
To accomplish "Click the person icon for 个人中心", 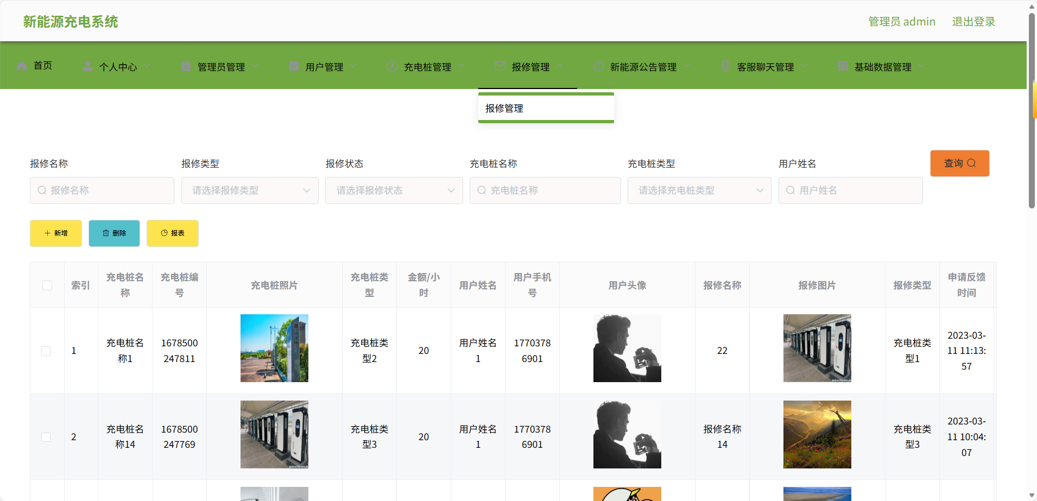I will pyautogui.click(x=87, y=66).
